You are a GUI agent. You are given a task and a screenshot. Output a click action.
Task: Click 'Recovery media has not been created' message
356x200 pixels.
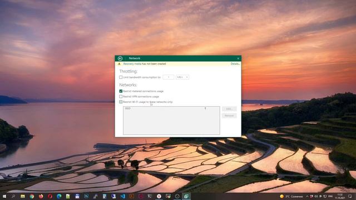coord(145,64)
